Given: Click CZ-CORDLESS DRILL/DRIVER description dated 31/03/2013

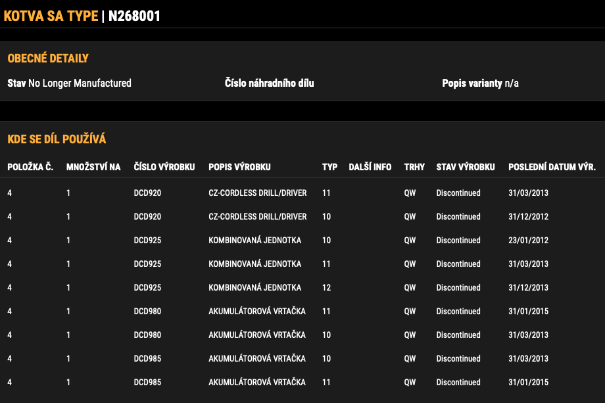Looking at the screenshot, I should coord(258,193).
